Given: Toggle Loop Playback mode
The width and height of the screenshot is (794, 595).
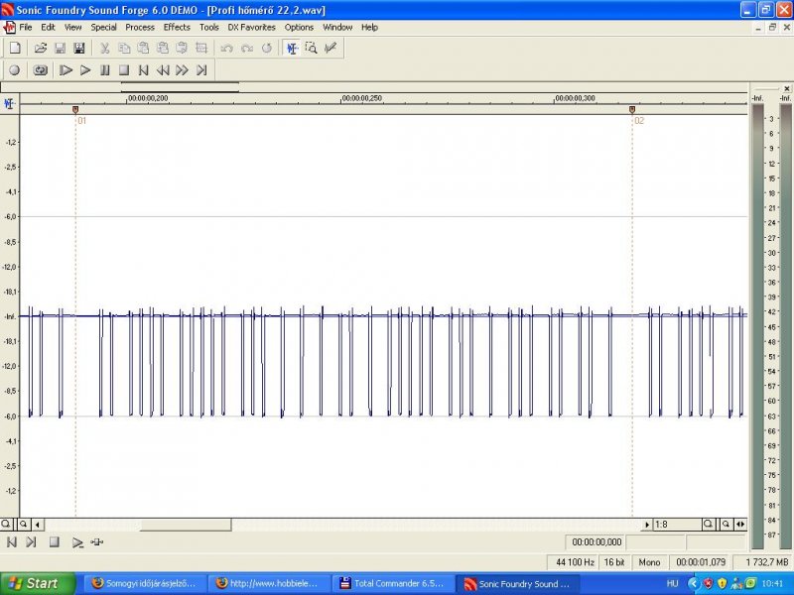Looking at the screenshot, I should tap(41, 70).
